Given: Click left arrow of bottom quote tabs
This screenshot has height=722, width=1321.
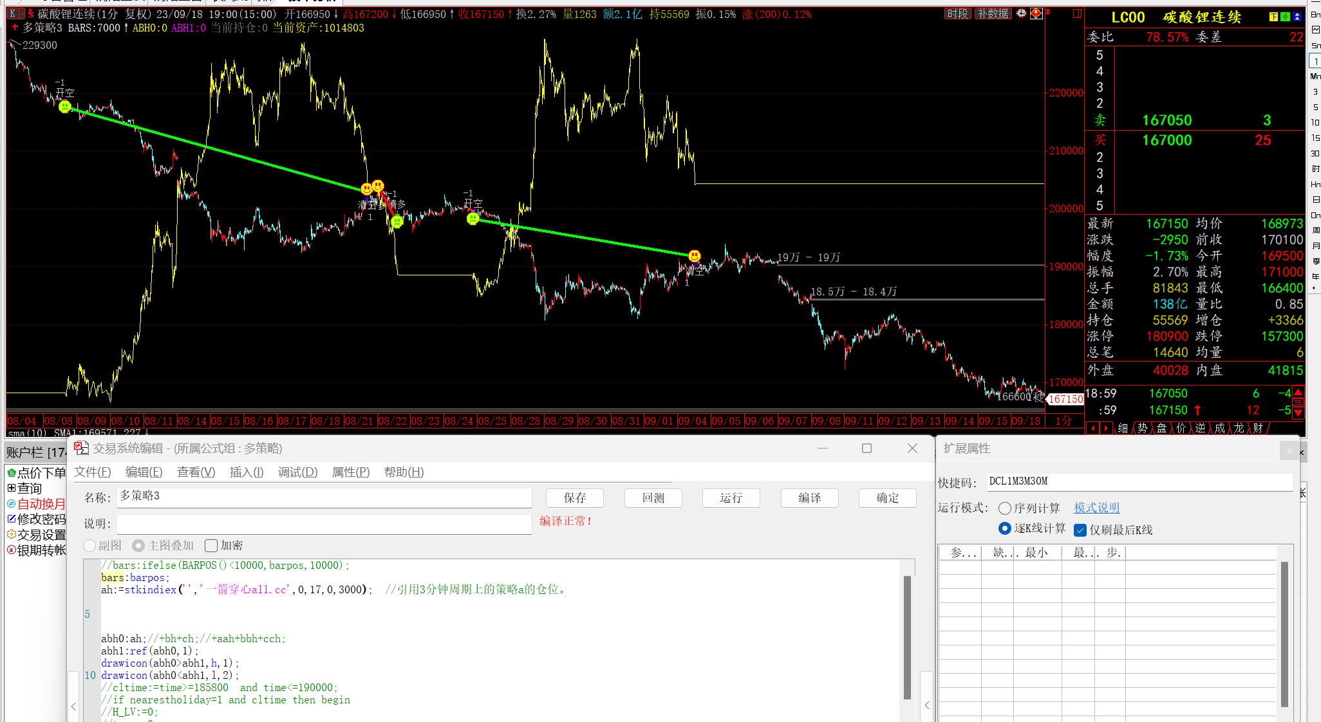Looking at the screenshot, I should click(x=1092, y=428).
